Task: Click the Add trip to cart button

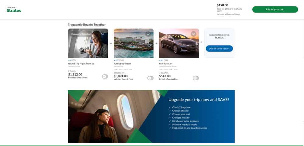Action: pos(275,9)
